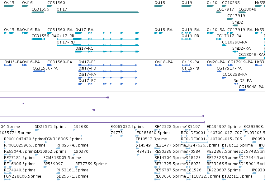Click the Osi20 gene label

pyautogui.click(x=212, y=3)
